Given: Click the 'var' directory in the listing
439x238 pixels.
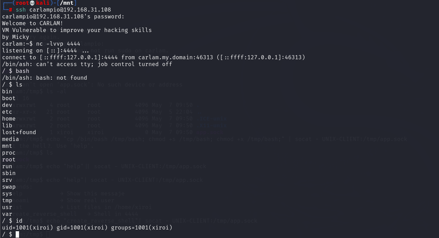Looking at the screenshot, I should click(x=7, y=214).
